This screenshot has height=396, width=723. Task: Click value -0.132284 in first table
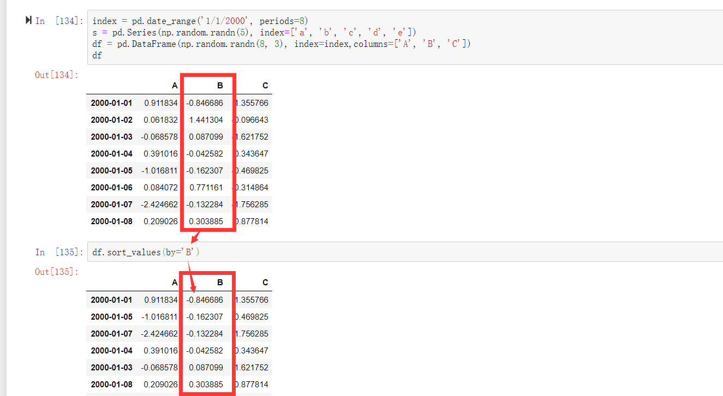[x=205, y=204]
